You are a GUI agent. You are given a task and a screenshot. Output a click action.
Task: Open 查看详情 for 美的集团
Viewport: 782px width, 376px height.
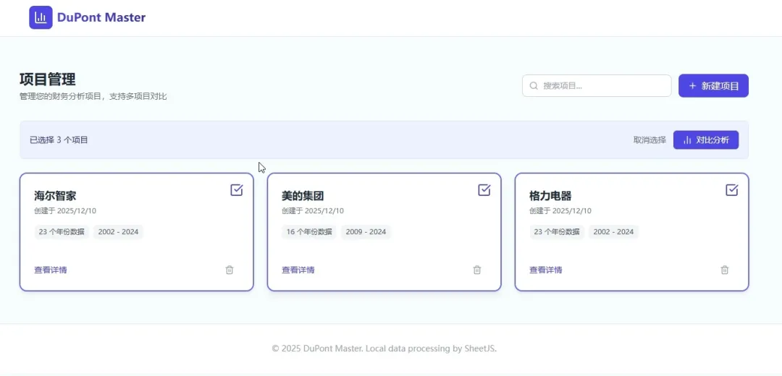click(x=298, y=270)
